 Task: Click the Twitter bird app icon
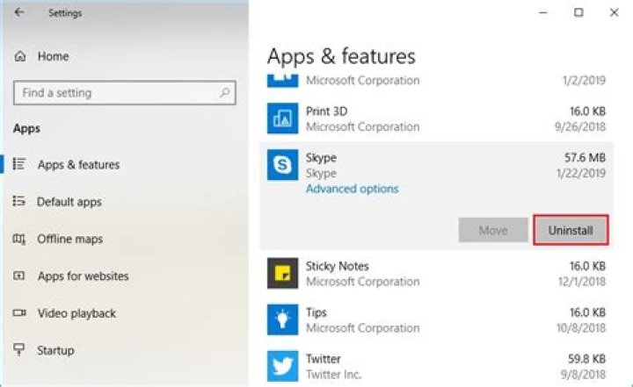coord(282,366)
